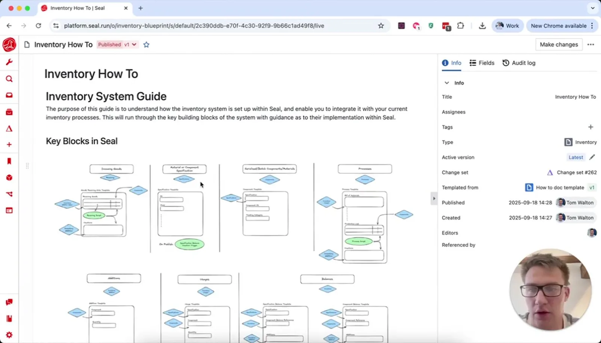Open Change set #262 link
This screenshot has width=601, height=343.
point(572,172)
